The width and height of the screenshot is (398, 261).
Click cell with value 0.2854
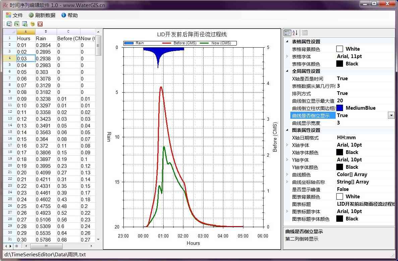[46, 45]
